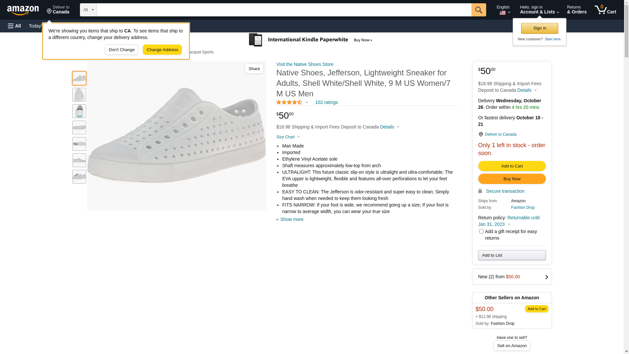
Task: Select the second shoe thumbnail image
Action: (x=79, y=95)
